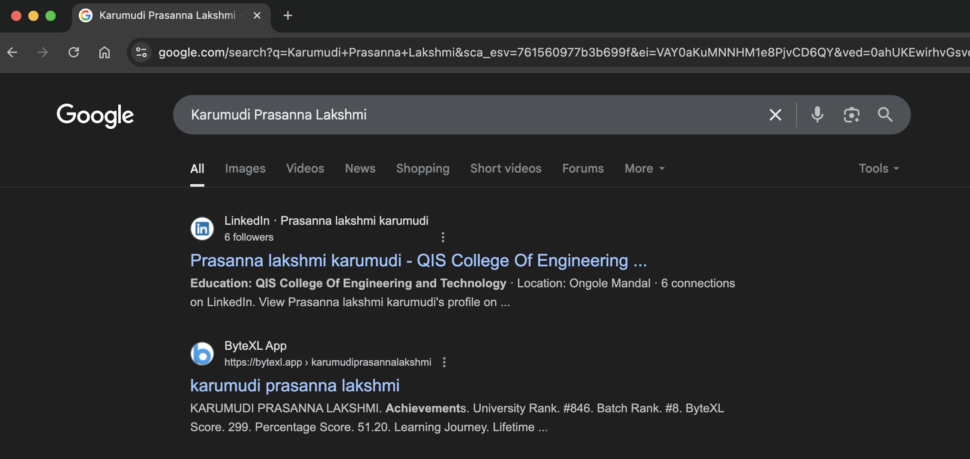Reload the current page
This screenshot has width=970, height=459.
tap(74, 52)
